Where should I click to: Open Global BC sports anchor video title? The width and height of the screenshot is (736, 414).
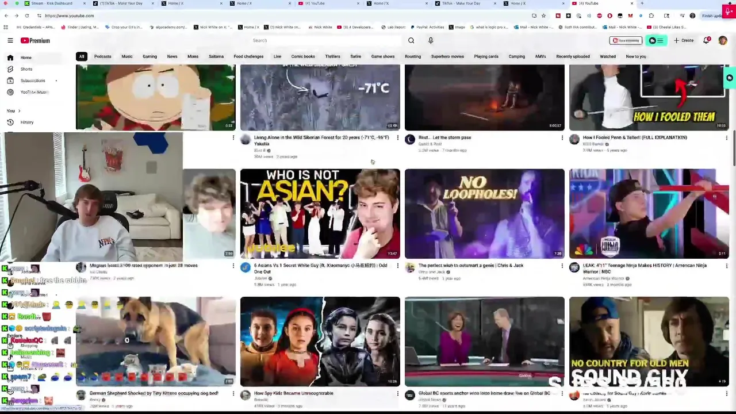[x=484, y=393]
